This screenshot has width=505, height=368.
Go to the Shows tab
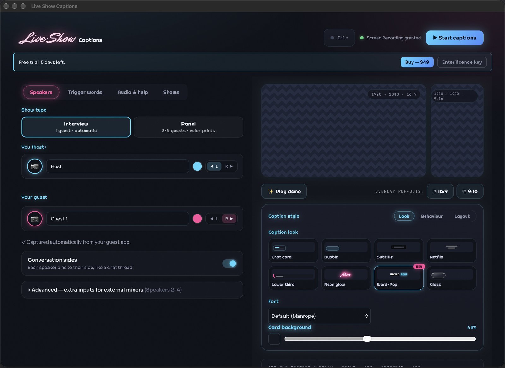click(x=171, y=92)
